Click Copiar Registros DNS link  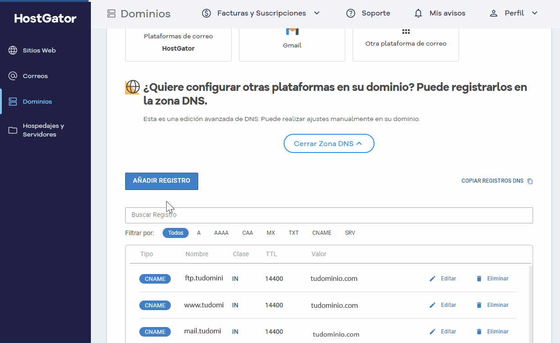[x=492, y=181]
